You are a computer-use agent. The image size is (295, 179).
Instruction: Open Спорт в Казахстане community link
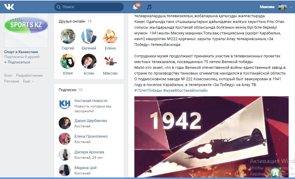tap(21, 52)
